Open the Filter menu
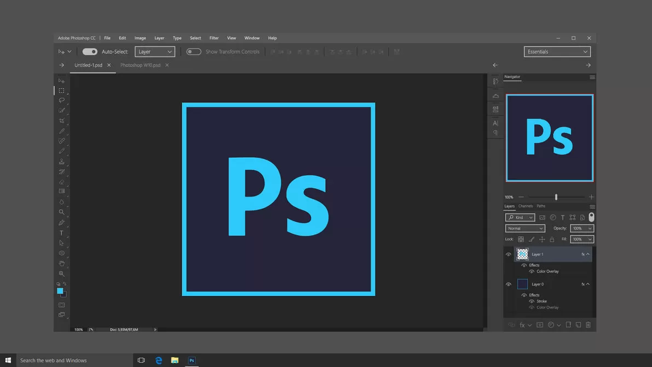Image resolution: width=652 pixels, height=367 pixels. (x=214, y=38)
